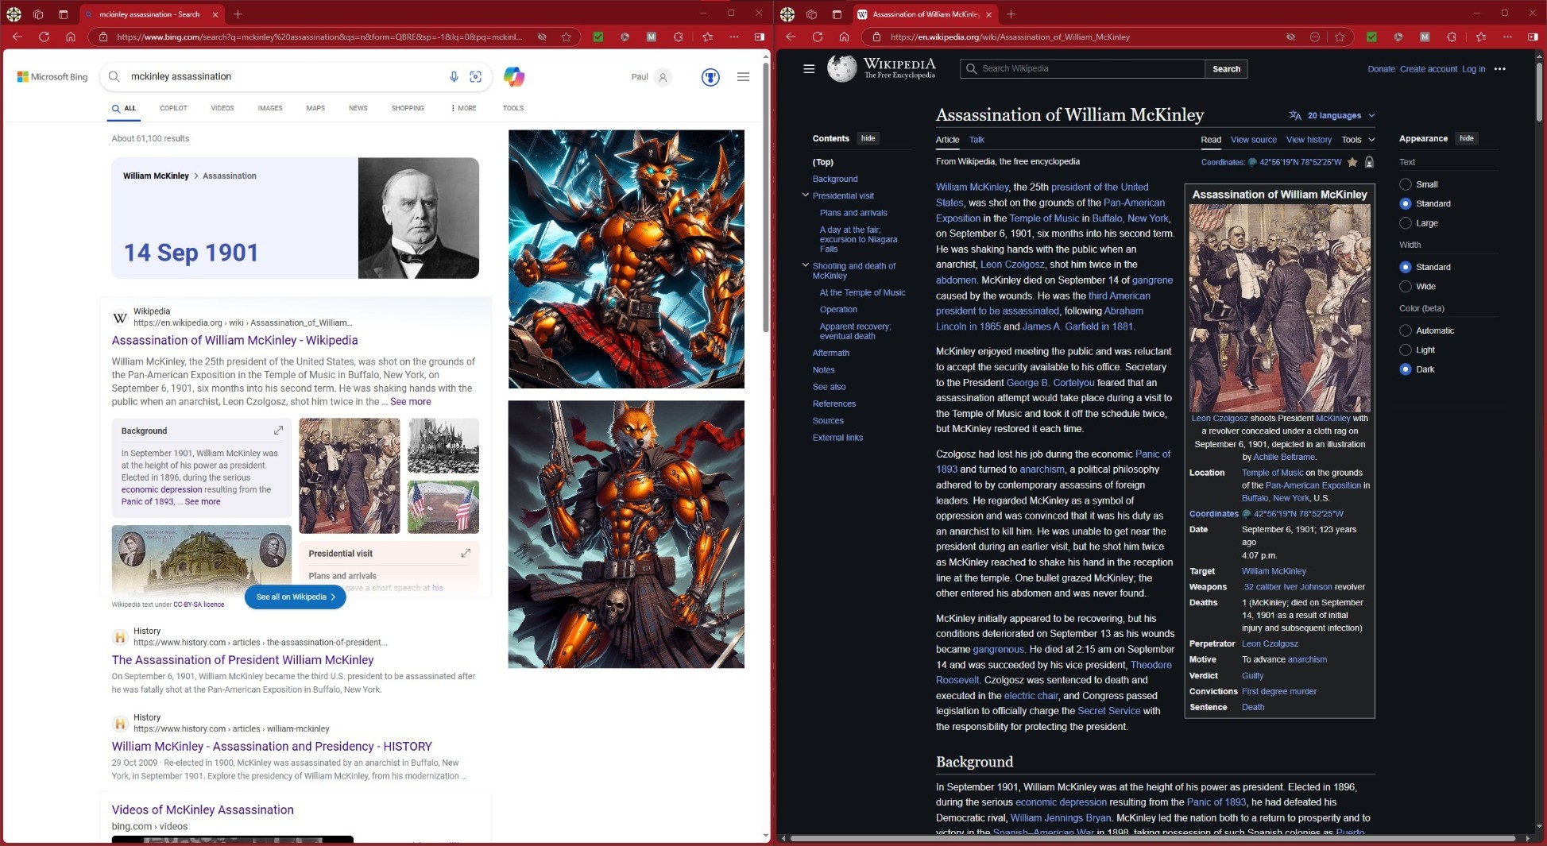Viewport: 1547px width, 846px height.
Task: Click the Search Wikipedia input field
Action: (x=1082, y=69)
